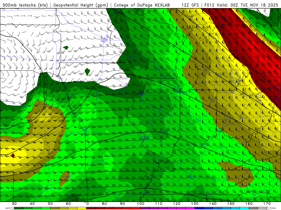Click the 'Geopotential Height (gpm)' header text

pyautogui.click(x=81, y=5)
